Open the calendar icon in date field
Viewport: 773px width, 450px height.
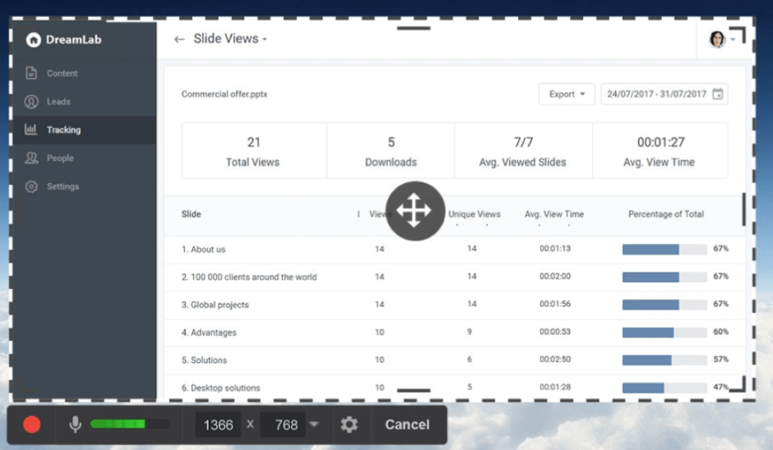pyautogui.click(x=718, y=94)
